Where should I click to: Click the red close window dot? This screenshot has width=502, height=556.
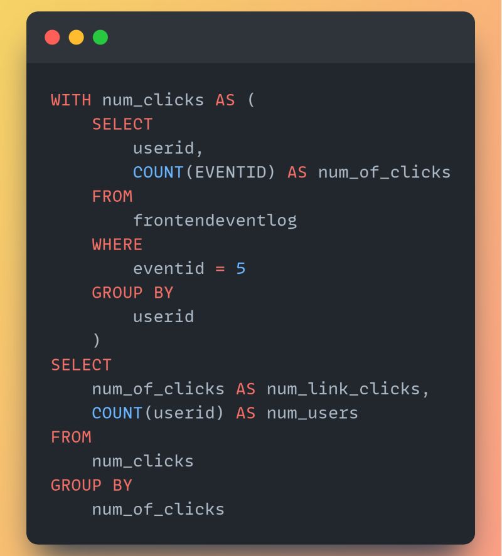click(x=52, y=37)
